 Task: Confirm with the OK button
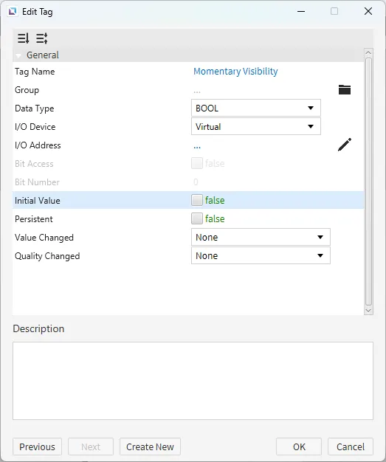coord(299,447)
